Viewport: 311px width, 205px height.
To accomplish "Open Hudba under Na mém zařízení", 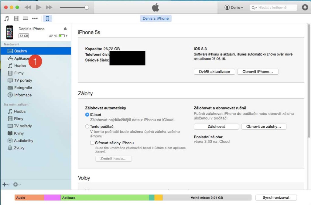I will click(36, 111).
